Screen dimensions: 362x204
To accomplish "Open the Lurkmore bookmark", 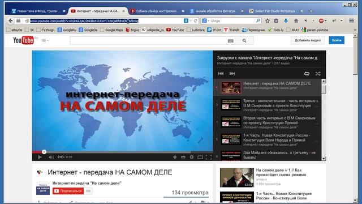I will coord(196,30).
